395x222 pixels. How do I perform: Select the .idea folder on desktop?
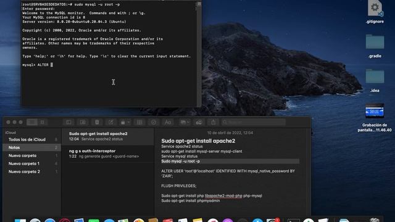point(375,81)
